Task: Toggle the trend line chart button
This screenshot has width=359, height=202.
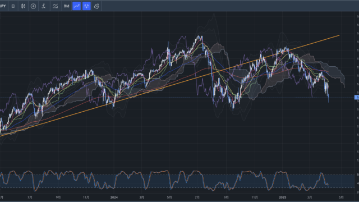Action: [x=76, y=6]
